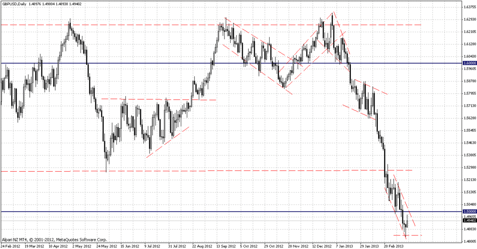Click the 31 Jul 2012 date label
477x249 pixels.
click(x=177, y=246)
